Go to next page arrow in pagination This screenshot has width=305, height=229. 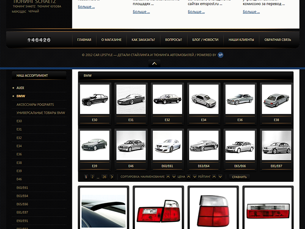tap(112, 177)
